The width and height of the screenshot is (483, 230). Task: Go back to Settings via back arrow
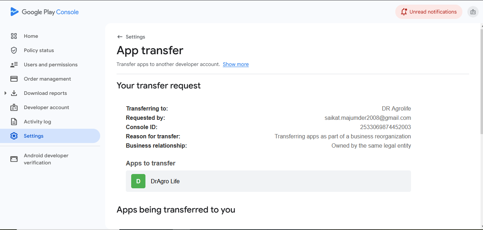pyautogui.click(x=120, y=37)
